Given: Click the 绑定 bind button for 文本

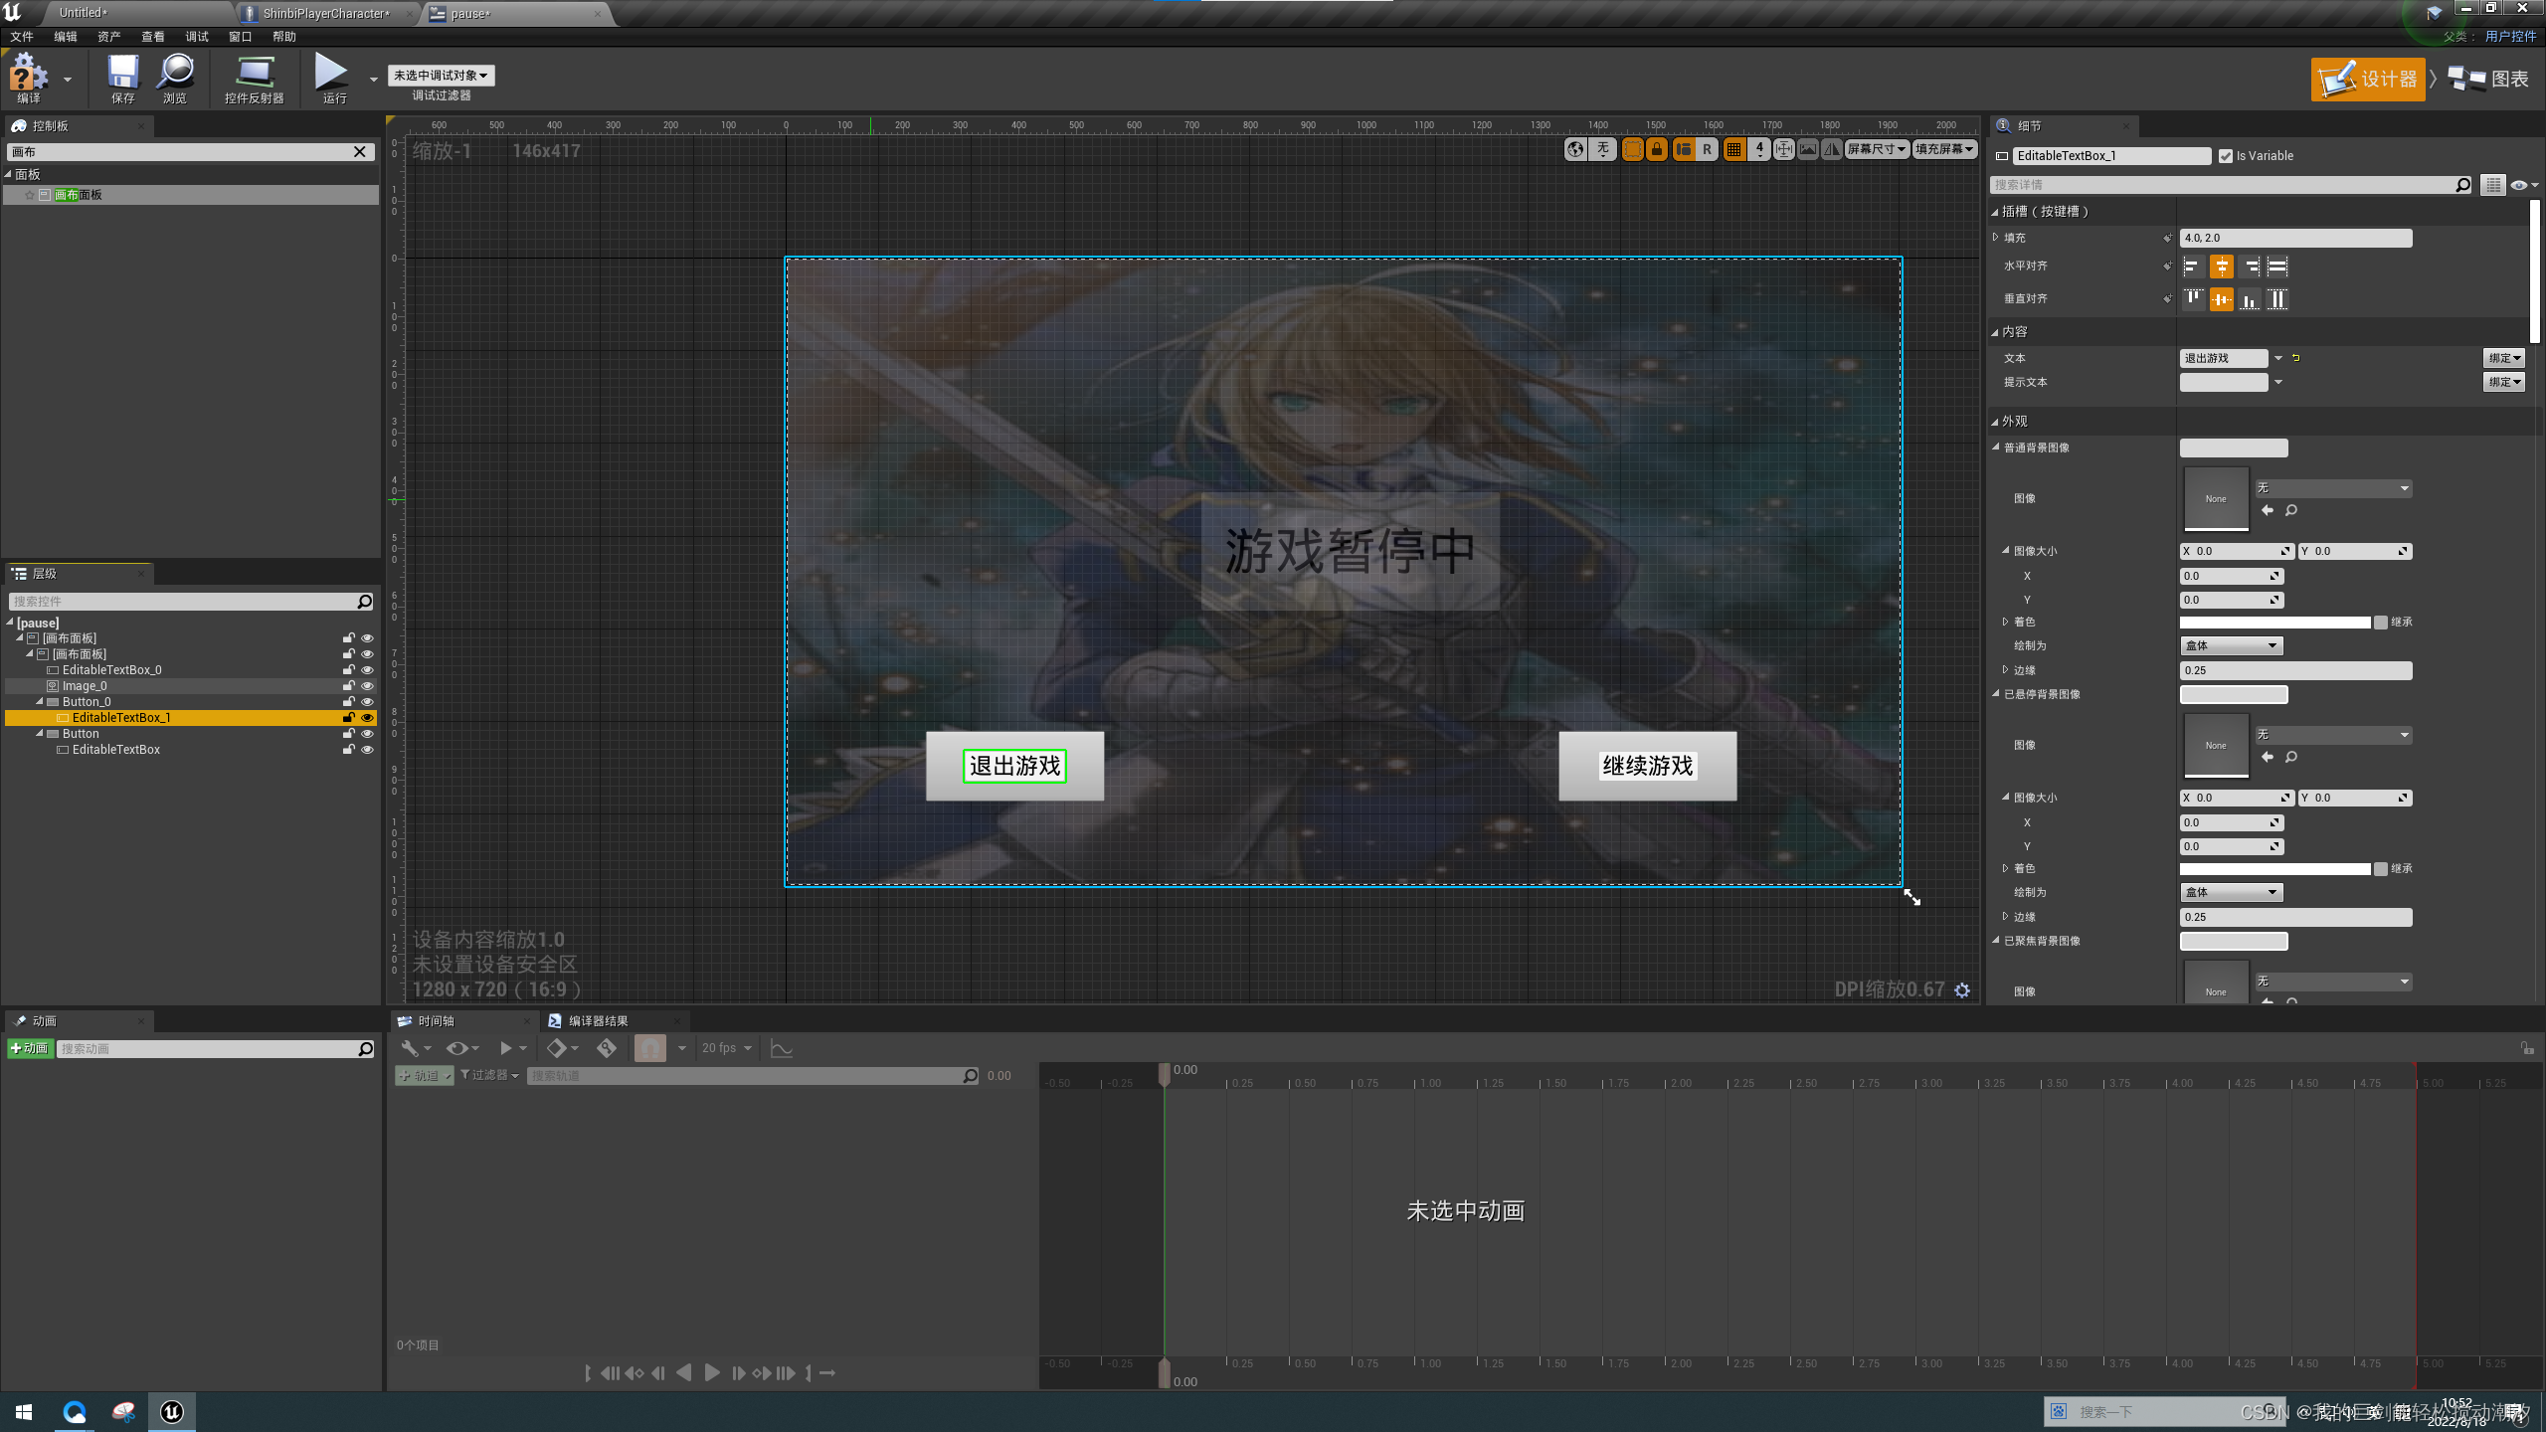Looking at the screenshot, I should [2504, 358].
